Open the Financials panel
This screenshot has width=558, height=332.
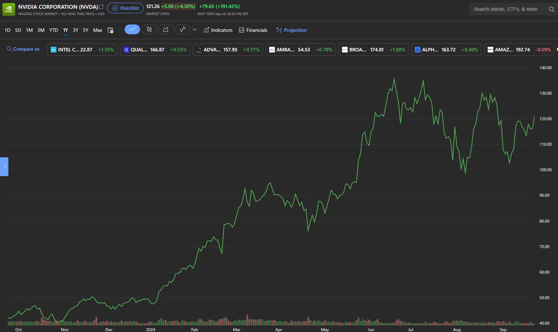tap(253, 30)
